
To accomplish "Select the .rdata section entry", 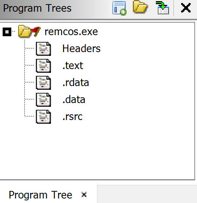I will tap(75, 83).
